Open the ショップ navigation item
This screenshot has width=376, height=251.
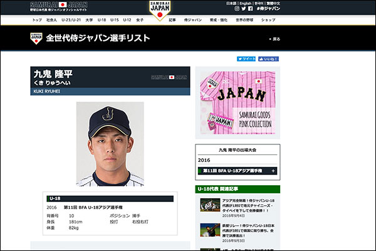point(268,20)
